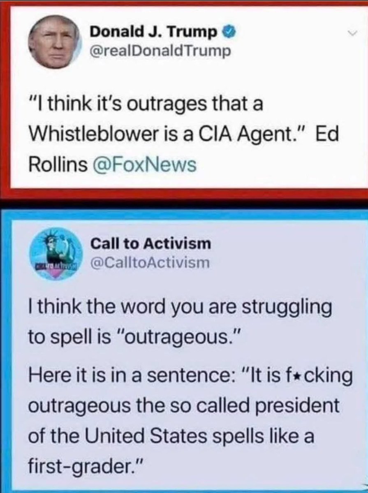The width and height of the screenshot is (368, 493).
Task: Click "I think the word you are struggling" line
Action: point(180,308)
